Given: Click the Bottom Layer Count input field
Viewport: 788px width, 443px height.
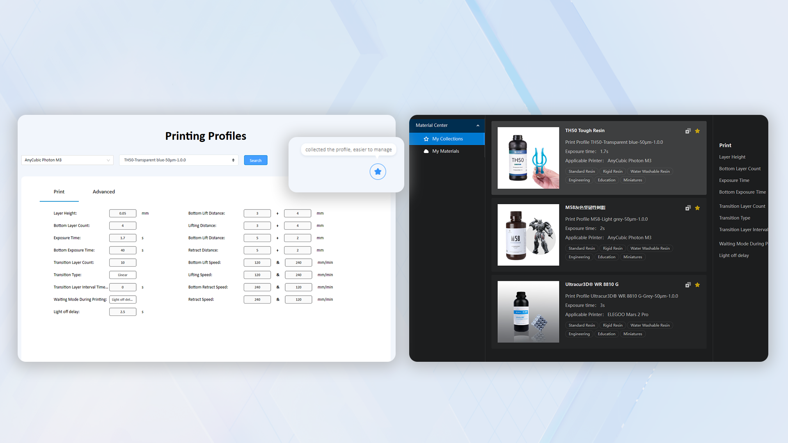Looking at the screenshot, I should click(123, 226).
